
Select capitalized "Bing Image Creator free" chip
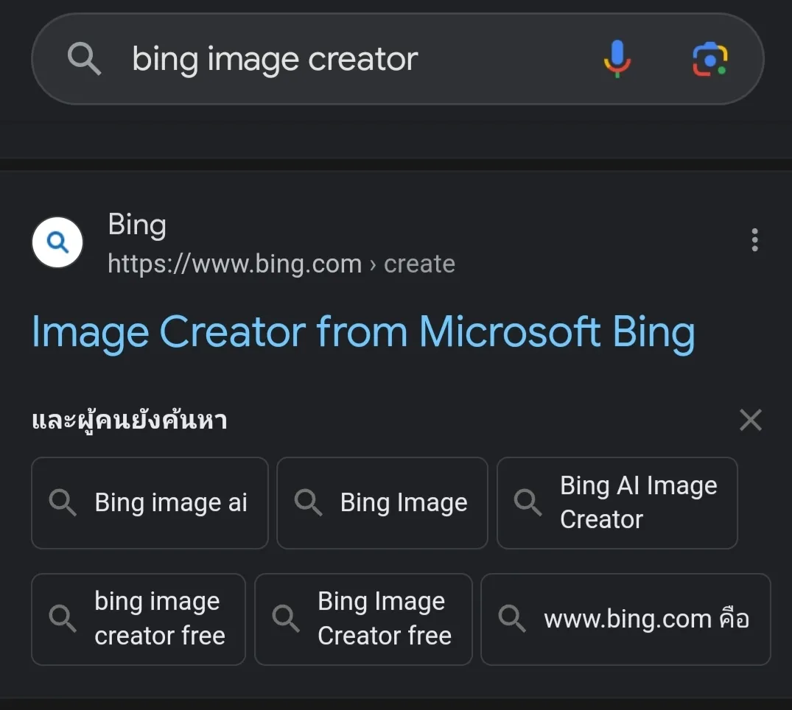[363, 619]
